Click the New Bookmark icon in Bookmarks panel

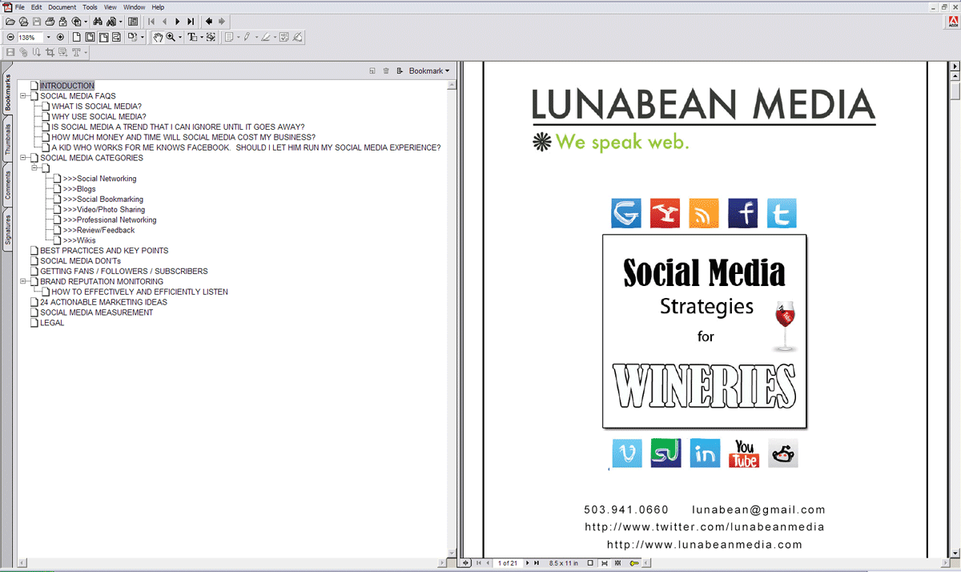click(x=372, y=70)
